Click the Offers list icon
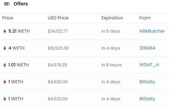170x107 pixels. pos(7,4)
